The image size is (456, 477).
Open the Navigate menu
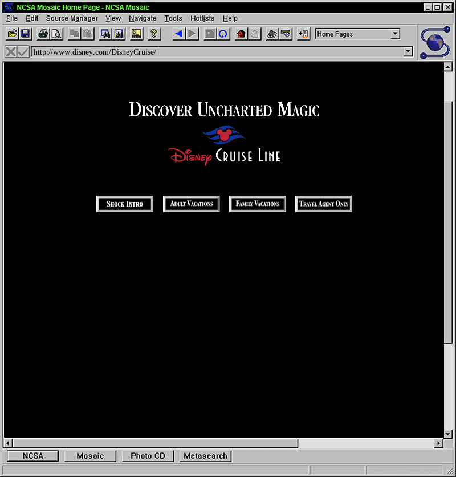pos(142,18)
